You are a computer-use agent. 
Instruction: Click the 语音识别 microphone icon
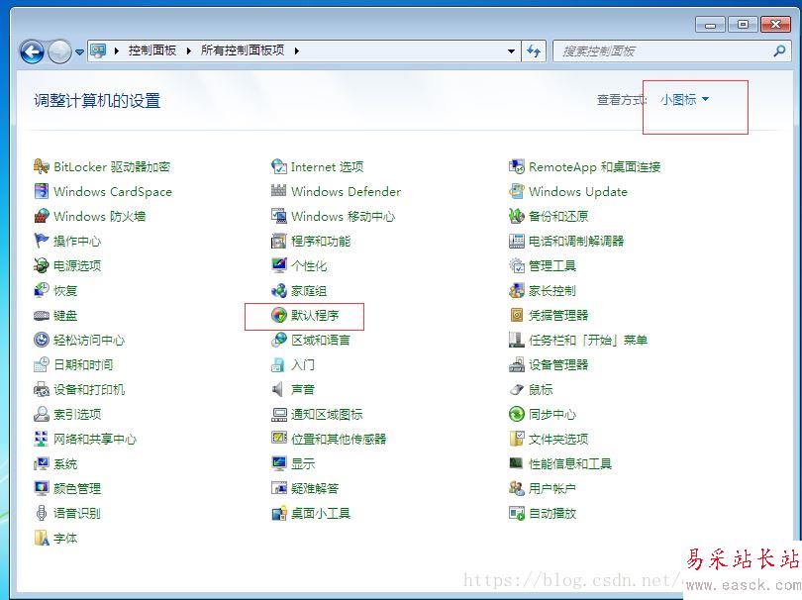[41, 513]
